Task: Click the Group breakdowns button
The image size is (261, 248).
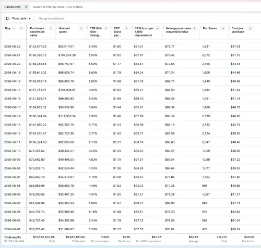Action: [51, 18]
